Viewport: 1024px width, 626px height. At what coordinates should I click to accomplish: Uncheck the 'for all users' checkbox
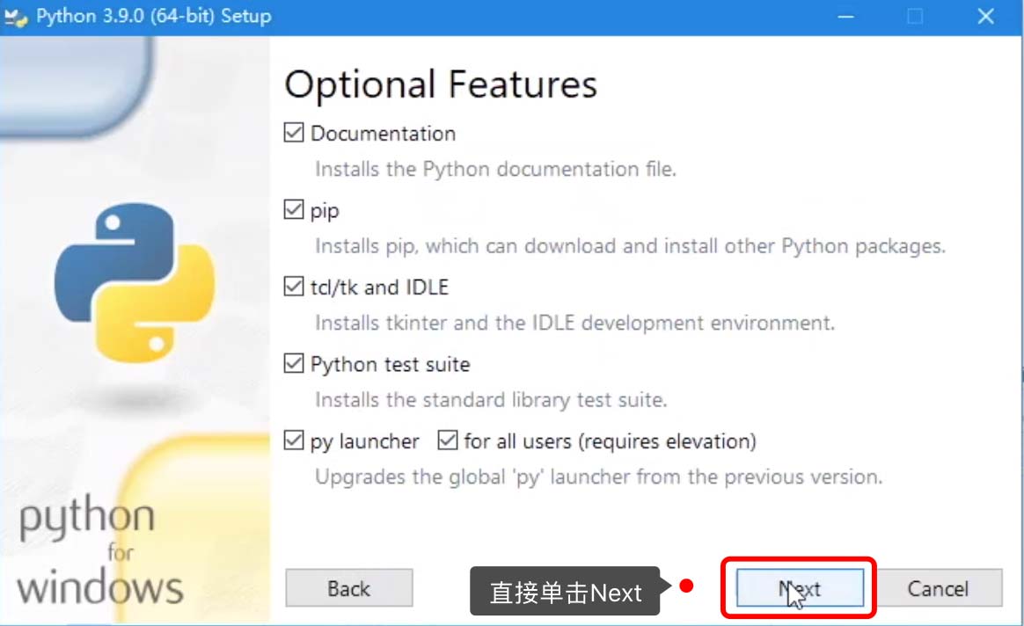448,440
